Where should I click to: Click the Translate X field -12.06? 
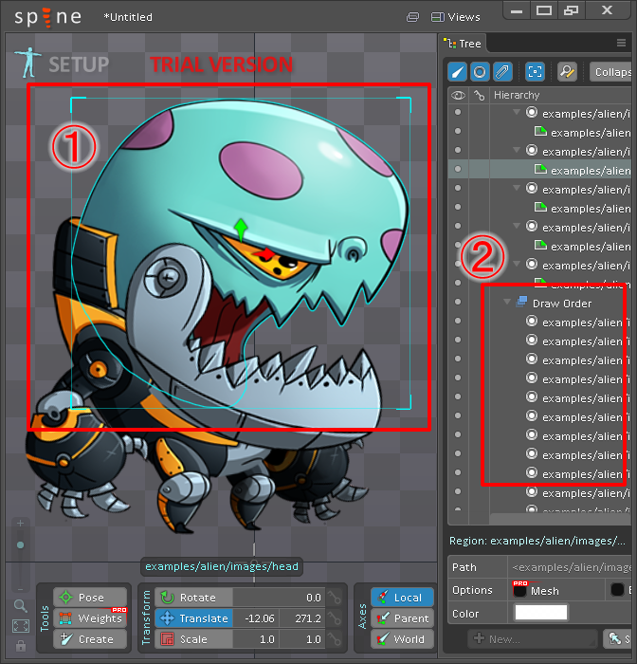click(x=256, y=618)
